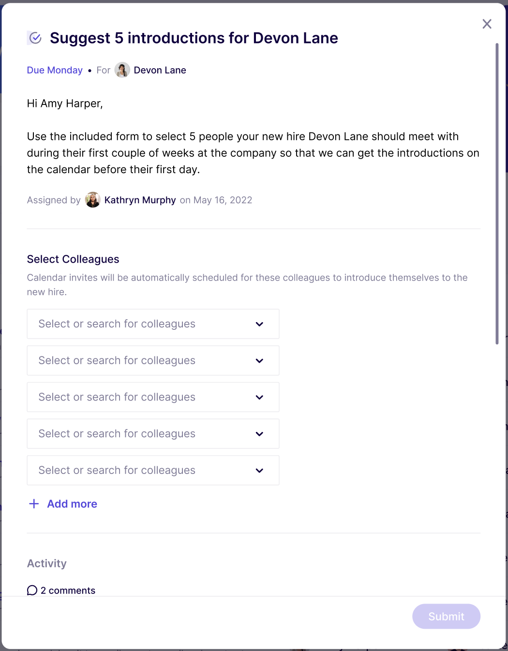Image resolution: width=508 pixels, height=651 pixels.
Task: Expand the third colleague dropdown chevron
Action: [x=259, y=397]
